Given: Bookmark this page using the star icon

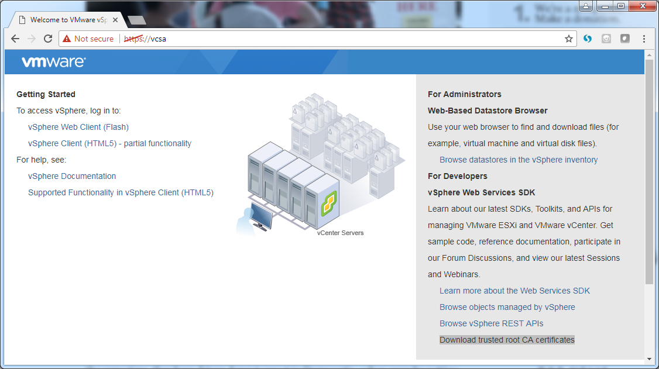Looking at the screenshot, I should click(568, 39).
